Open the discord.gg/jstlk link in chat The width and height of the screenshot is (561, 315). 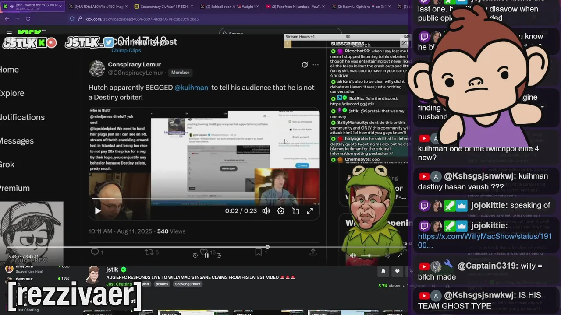coord(352,104)
